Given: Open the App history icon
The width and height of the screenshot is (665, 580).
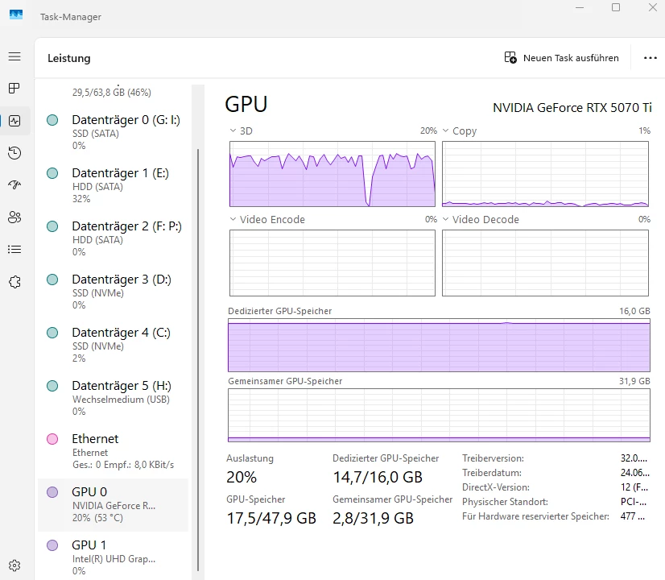Looking at the screenshot, I should tap(14, 153).
